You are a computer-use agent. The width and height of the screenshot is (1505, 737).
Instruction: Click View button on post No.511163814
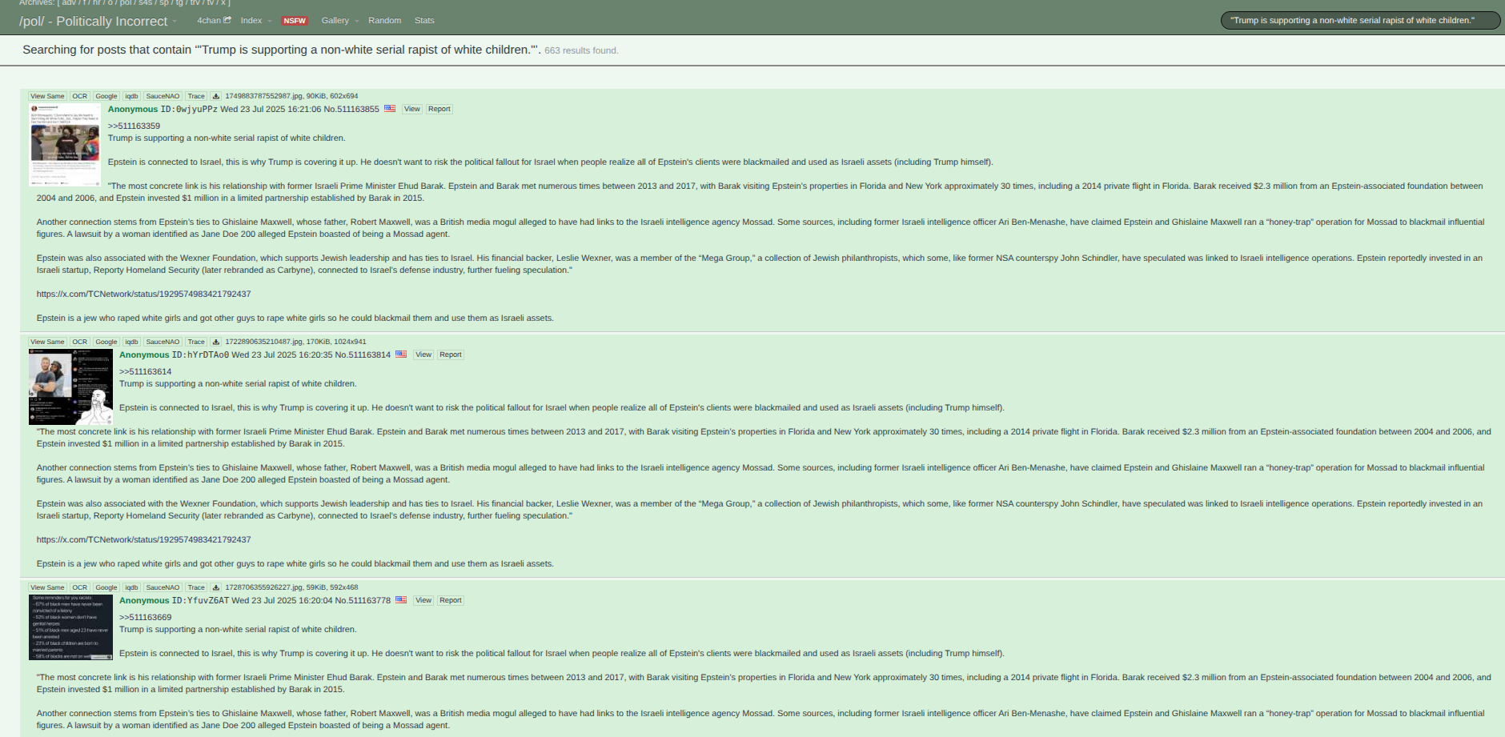point(423,354)
